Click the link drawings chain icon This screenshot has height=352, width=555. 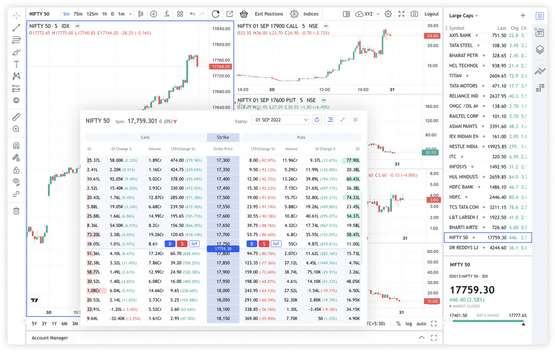tap(16, 194)
